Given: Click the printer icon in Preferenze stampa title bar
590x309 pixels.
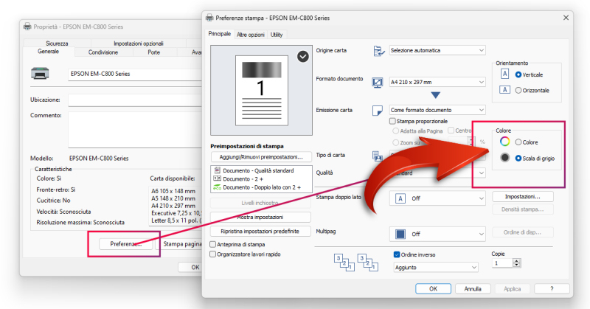Looking at the screenshot, I should 209,18.
